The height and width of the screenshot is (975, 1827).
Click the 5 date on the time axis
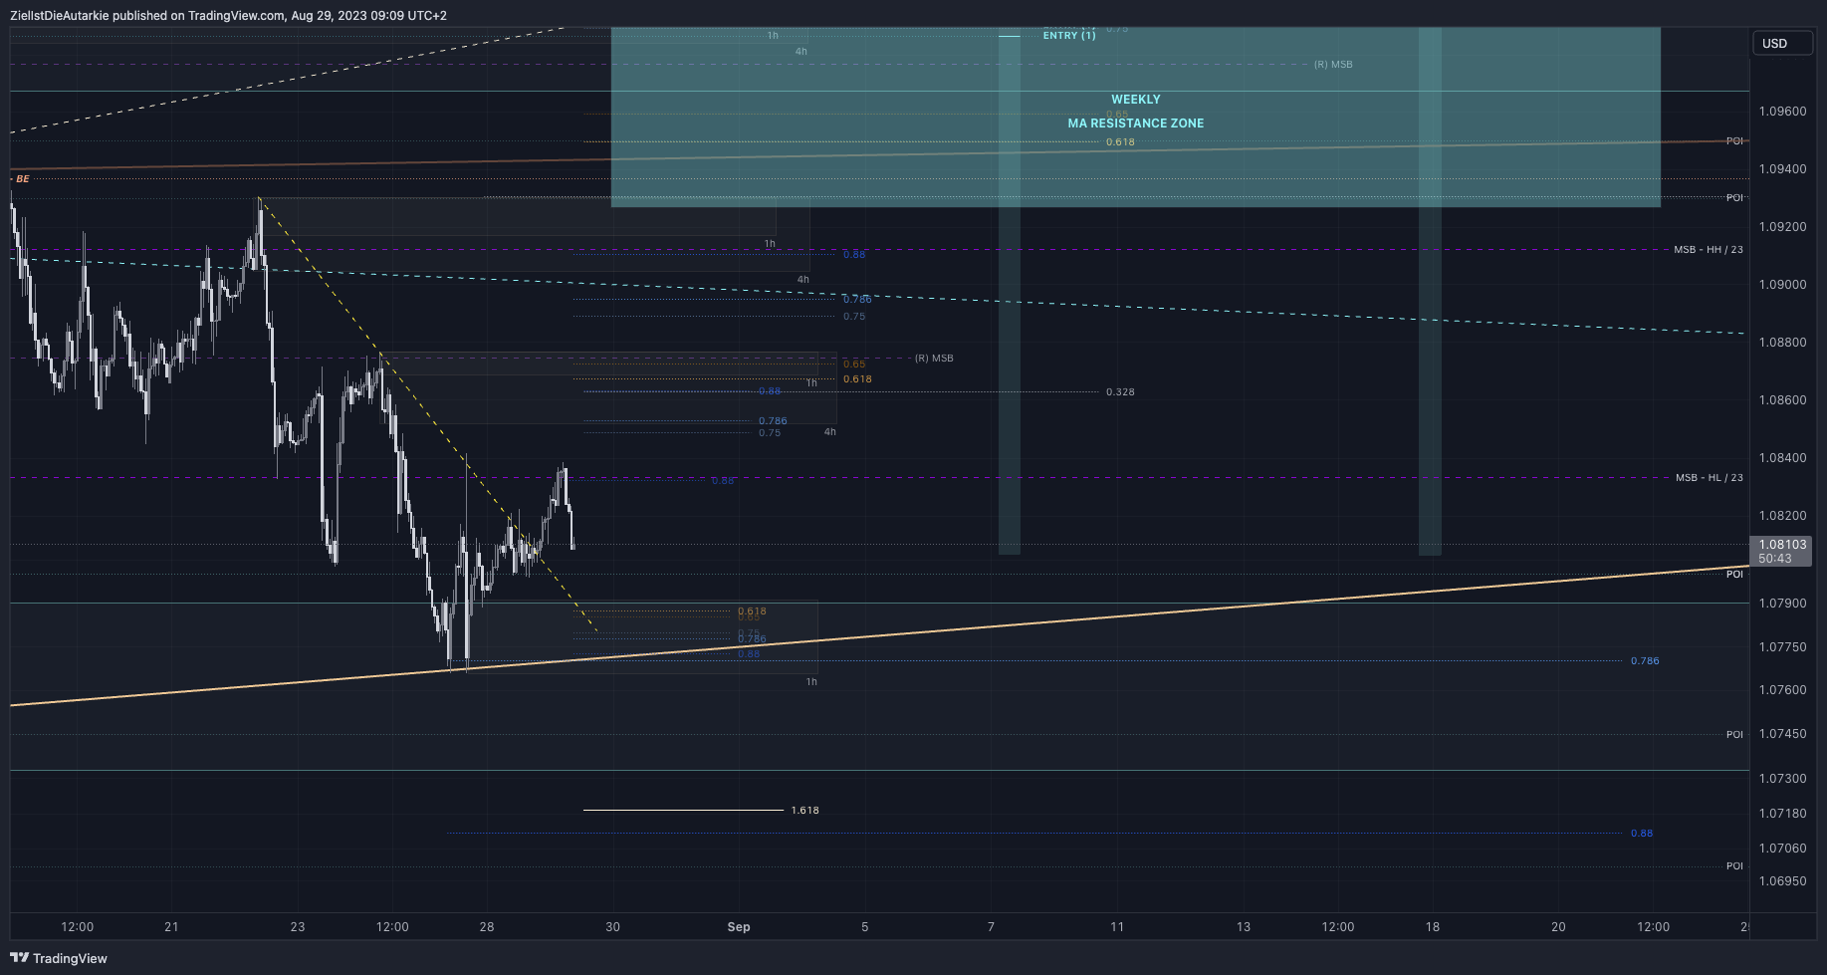point(865,927)
